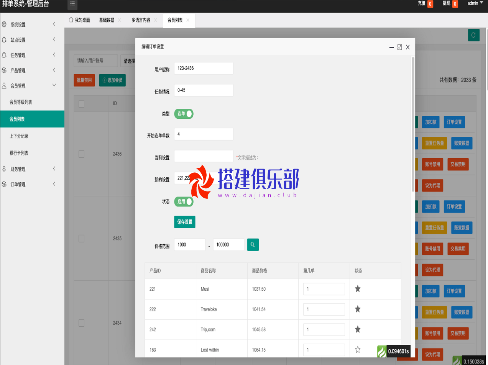
Task: Click the 订单管理 icon in sidebar
Action: pos(4,184)
